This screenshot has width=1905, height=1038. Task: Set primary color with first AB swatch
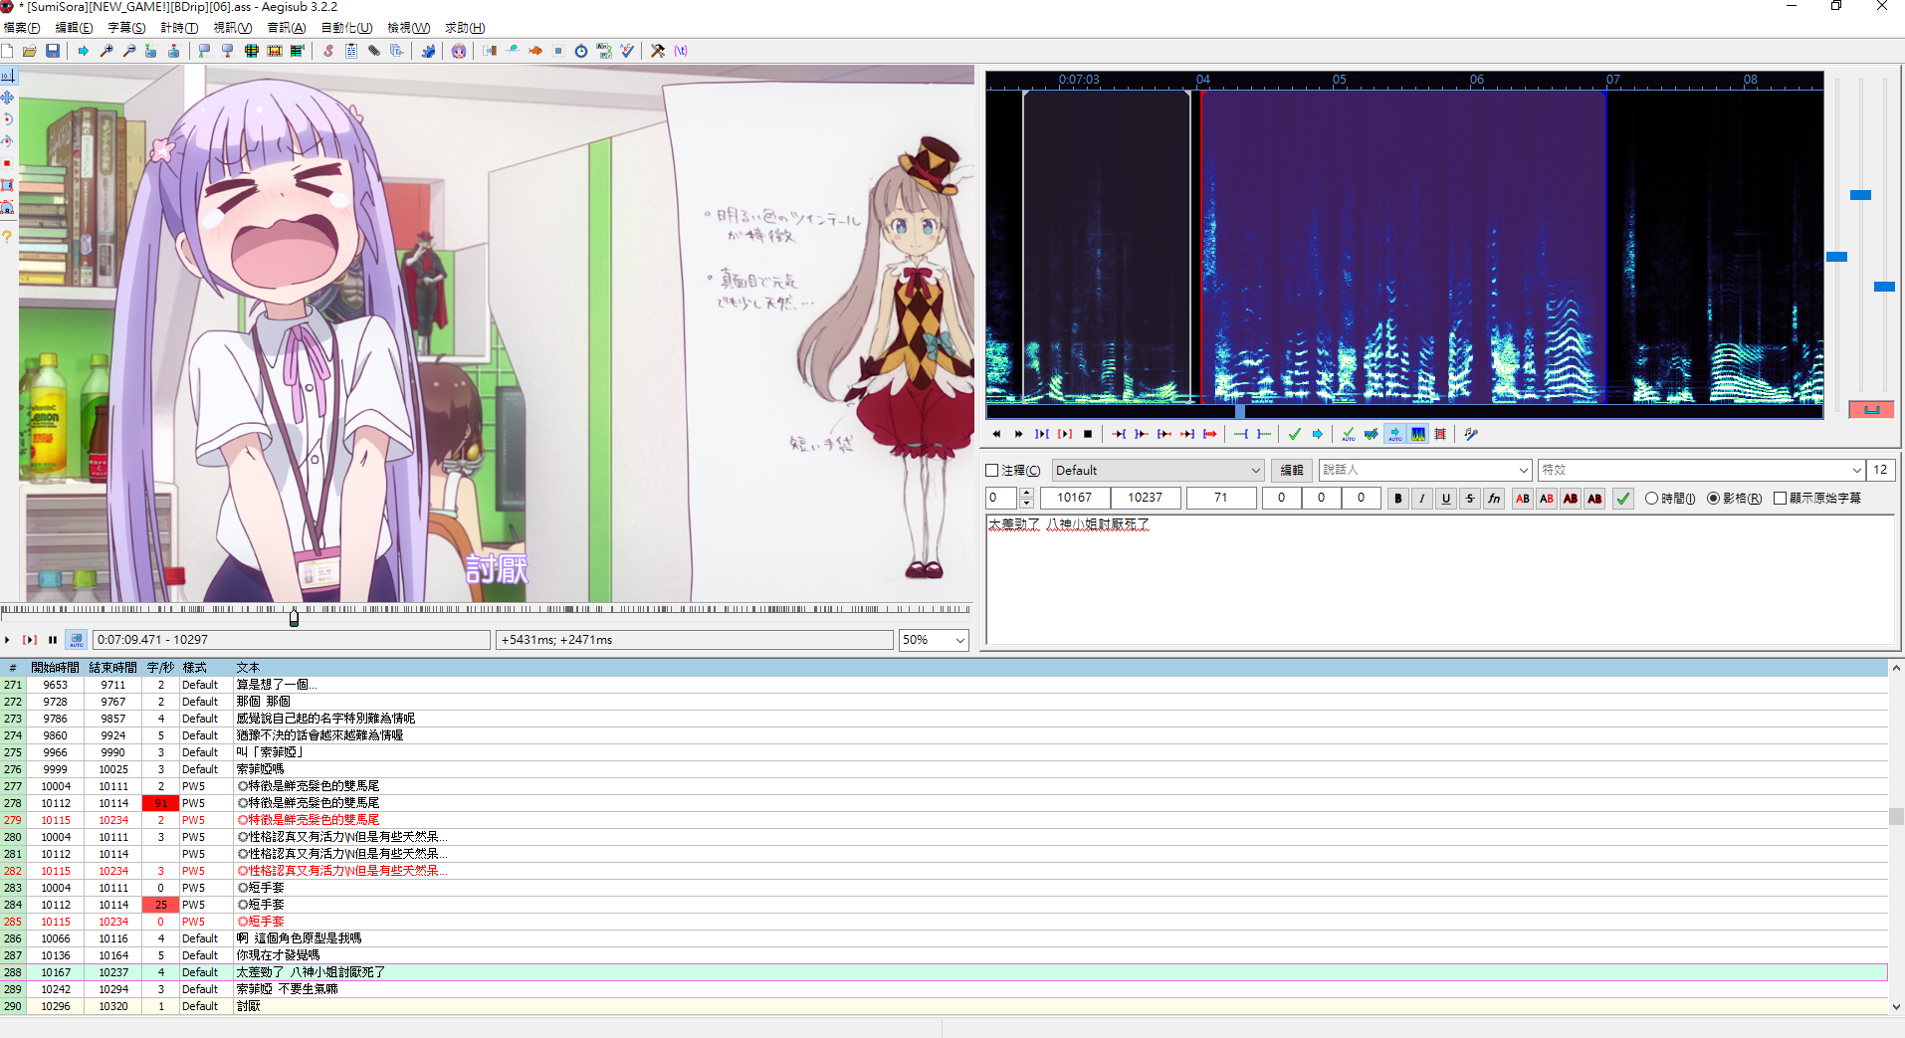click(1523, 499)
